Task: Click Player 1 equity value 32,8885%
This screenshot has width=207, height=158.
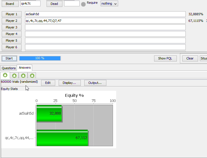Action: 196,14
